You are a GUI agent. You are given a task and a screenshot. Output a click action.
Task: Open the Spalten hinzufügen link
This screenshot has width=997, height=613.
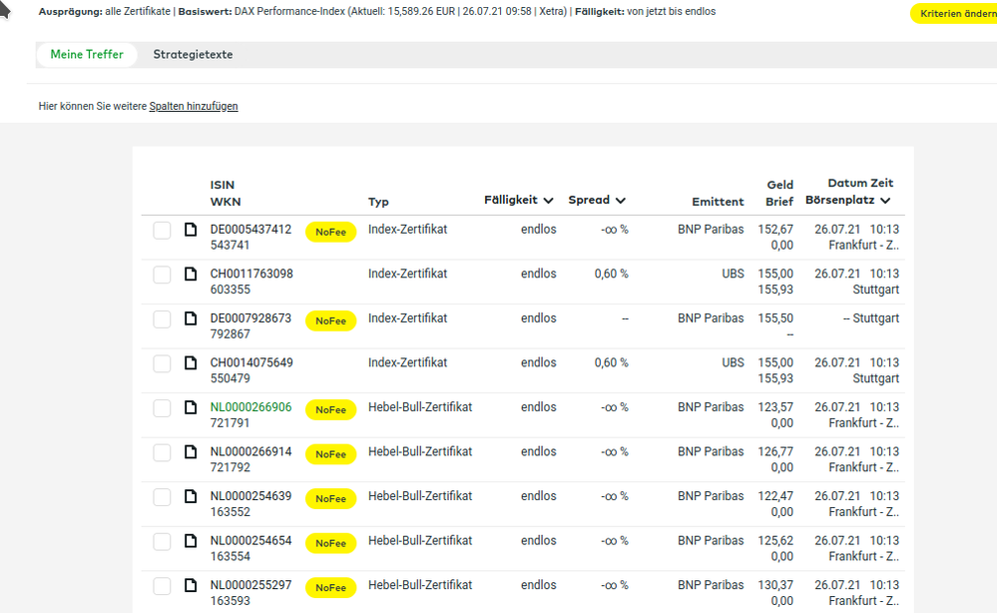click(194, 106)
